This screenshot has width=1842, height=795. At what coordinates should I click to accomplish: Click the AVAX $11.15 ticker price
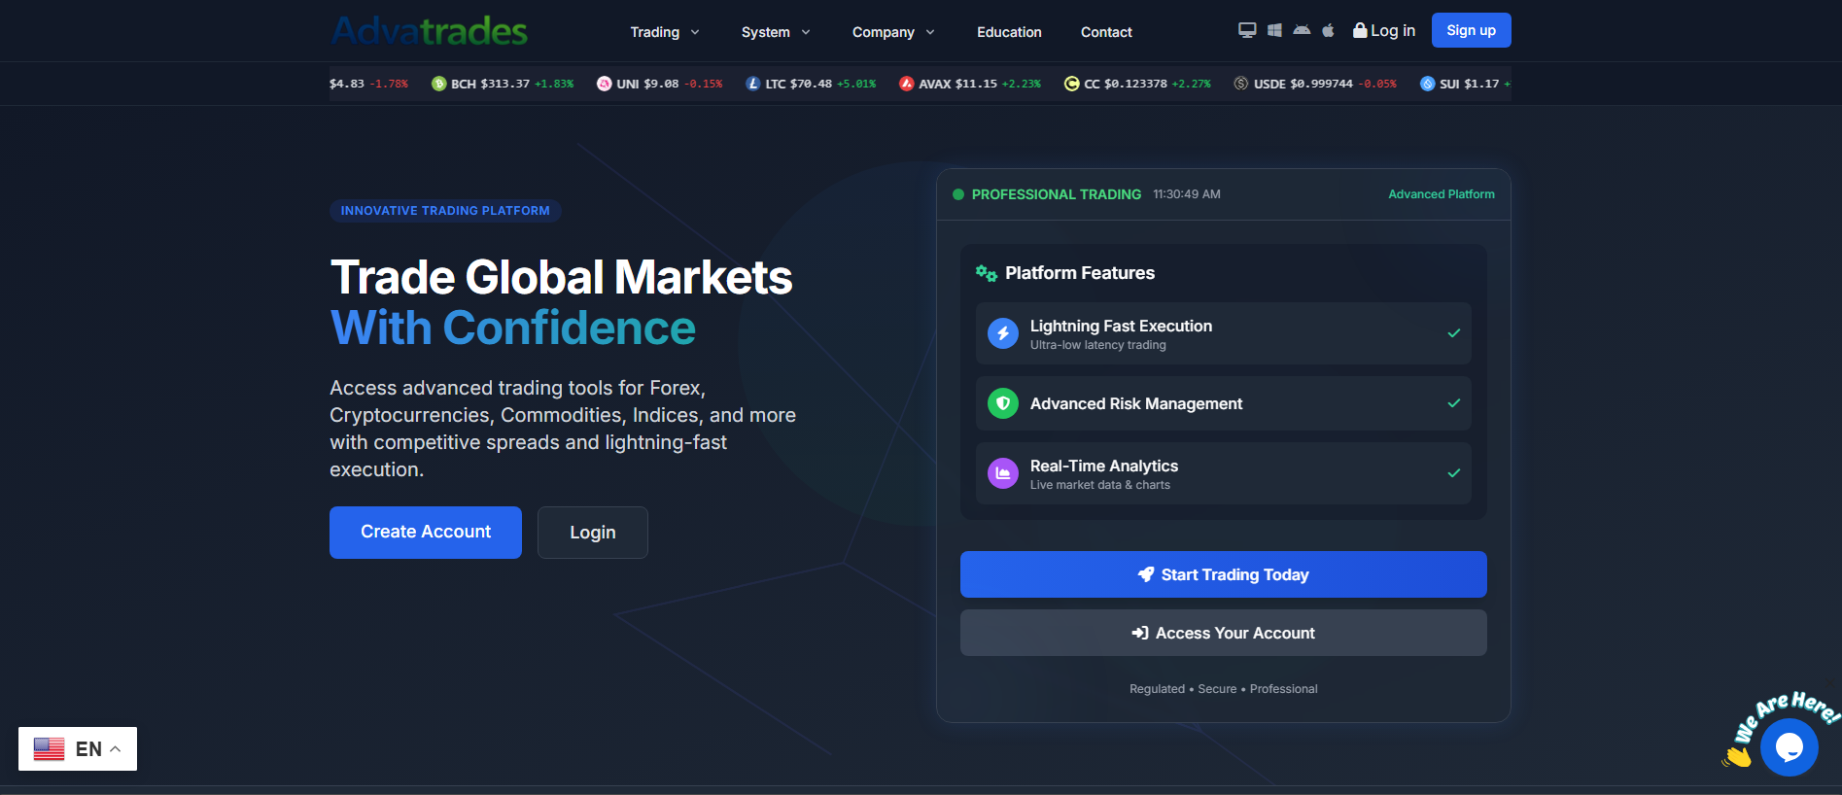[x=976, y=84]
